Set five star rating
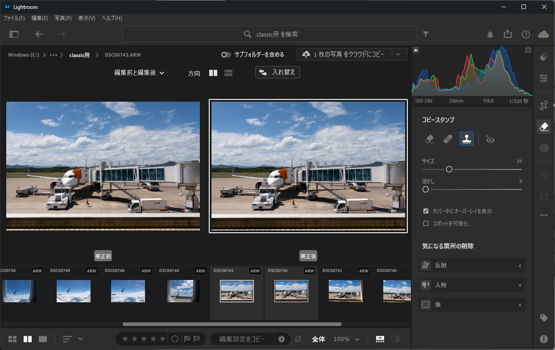555x350 pixels. [162, 339]
